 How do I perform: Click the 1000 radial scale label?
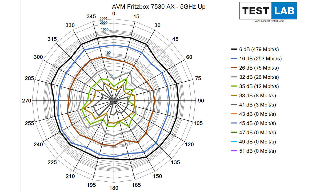[x=105, y=29]
